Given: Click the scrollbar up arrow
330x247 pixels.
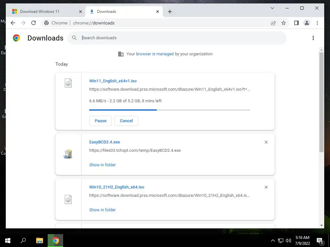Looking at the screenshot, I should 321,50.
